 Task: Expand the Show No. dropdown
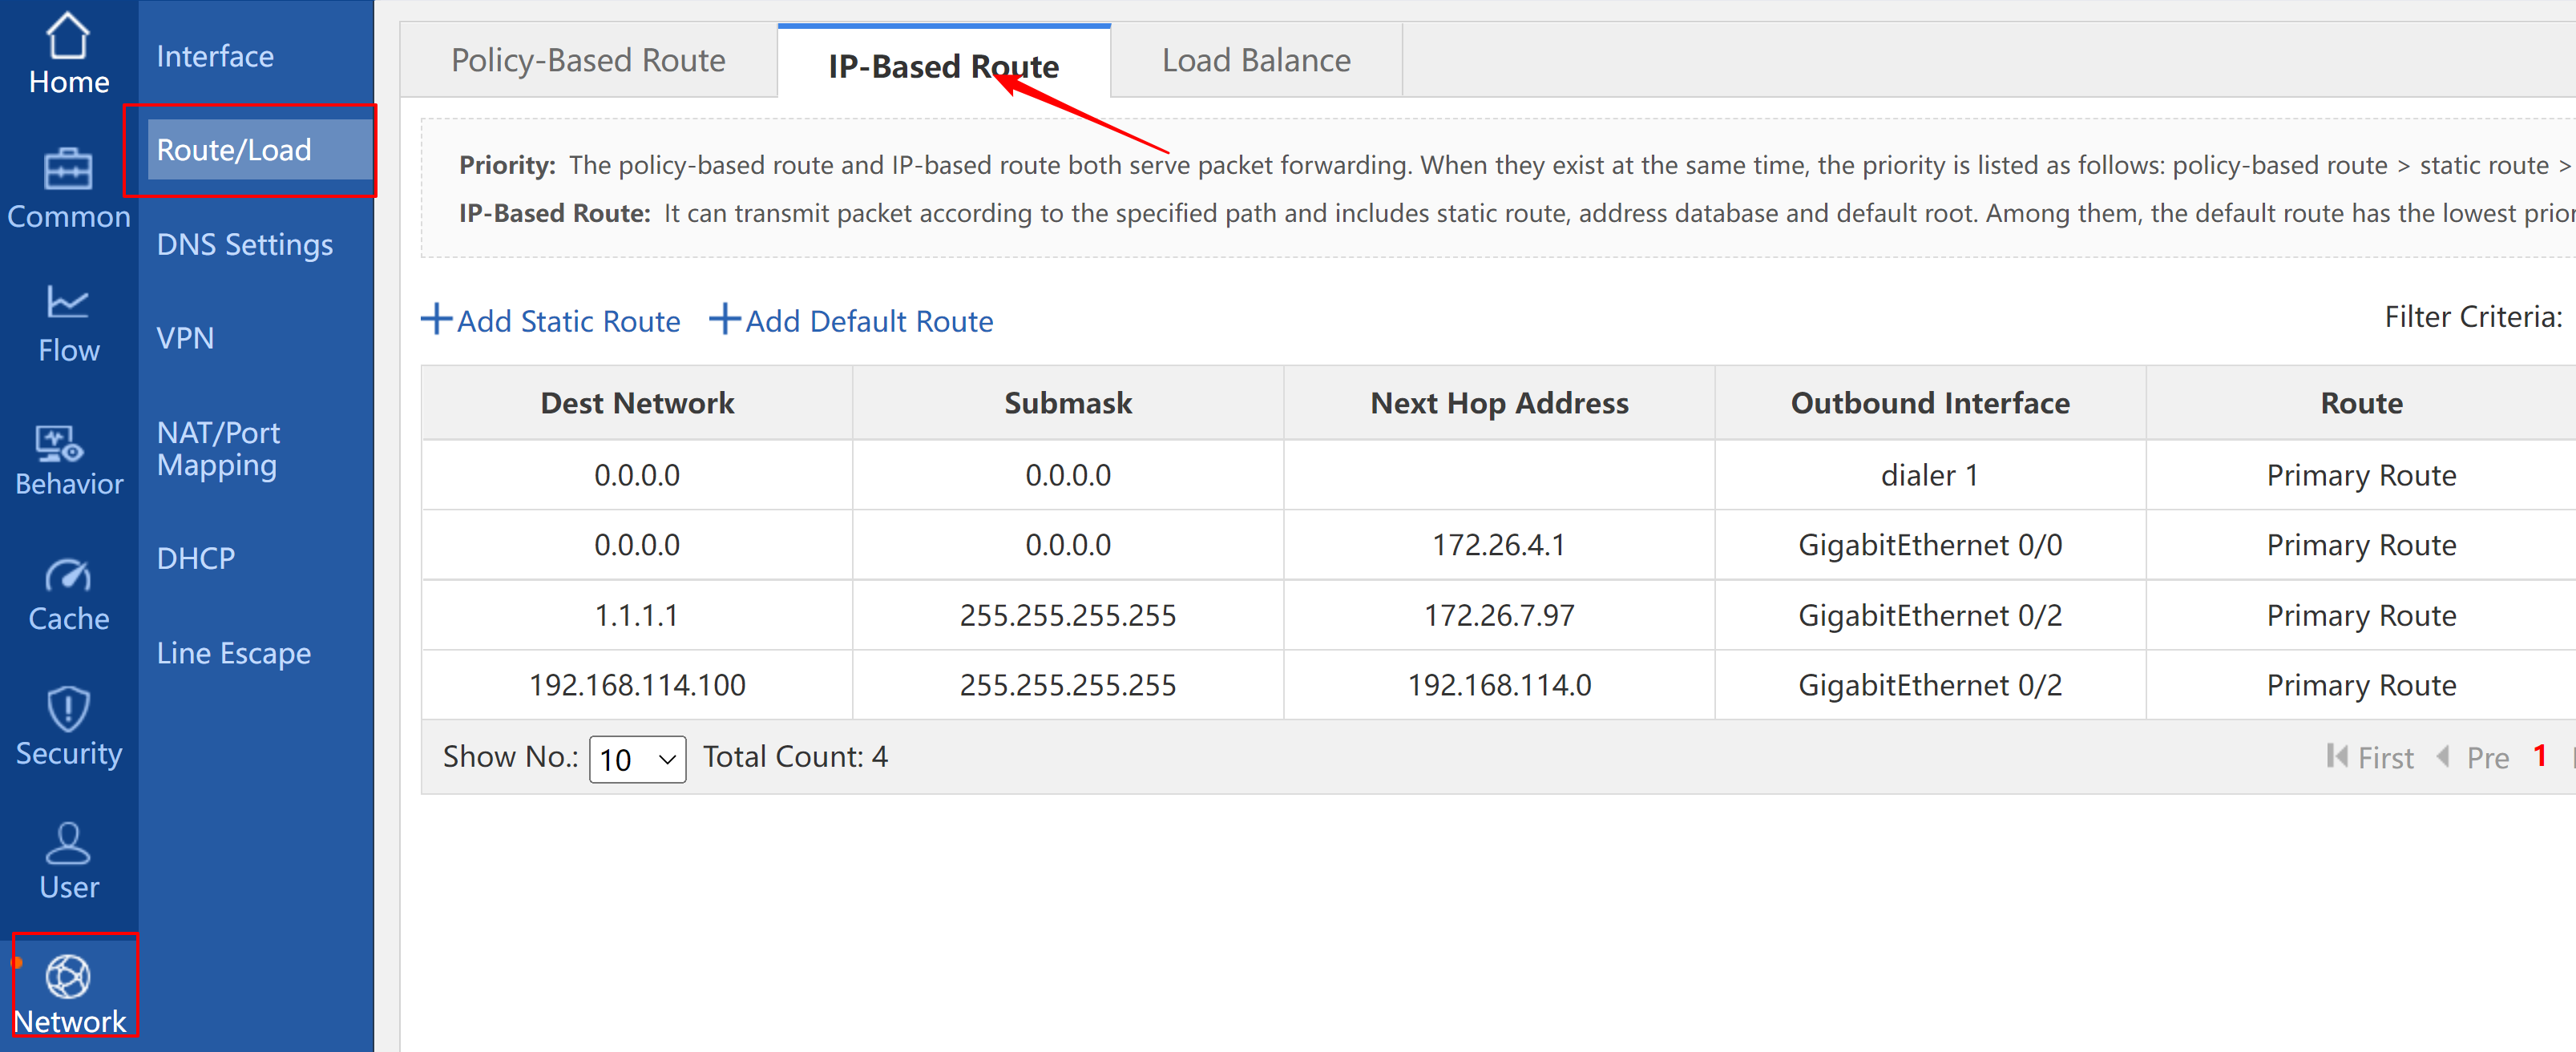click(637, 760)
